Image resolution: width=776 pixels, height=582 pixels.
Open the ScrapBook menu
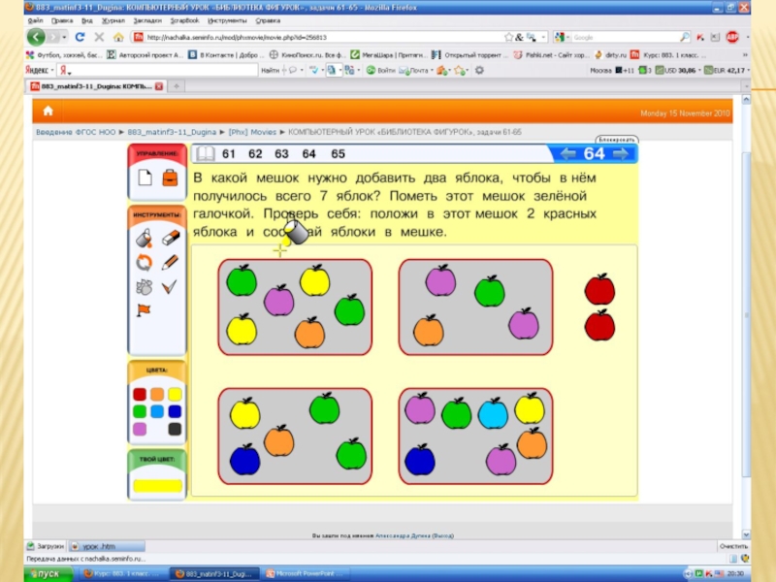click(184, 20)
